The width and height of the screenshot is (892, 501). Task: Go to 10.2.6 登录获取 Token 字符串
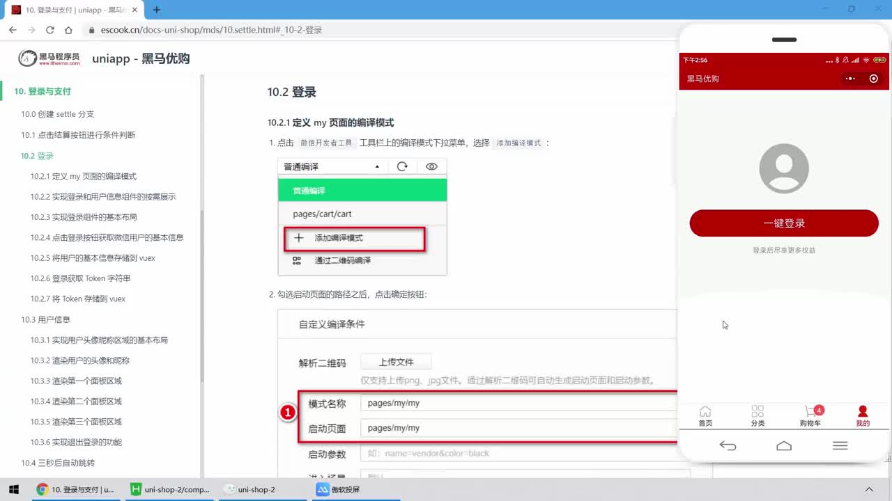coord(80,278)
